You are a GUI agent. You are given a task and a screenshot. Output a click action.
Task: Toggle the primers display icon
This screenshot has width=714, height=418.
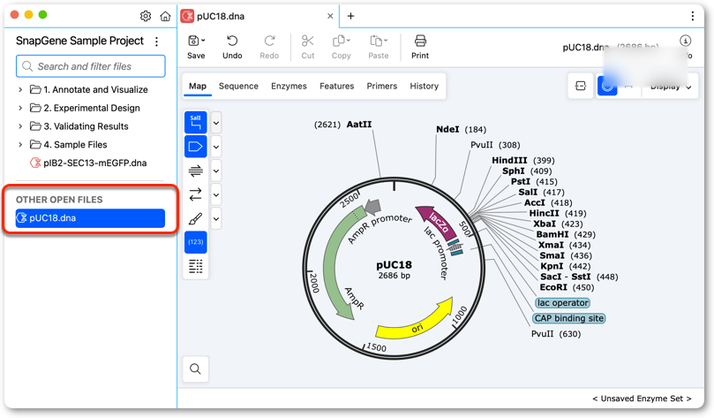[x=196, y=171]
